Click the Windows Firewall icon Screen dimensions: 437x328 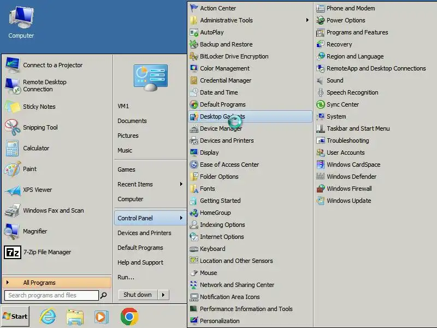click(x=321, y=189)
